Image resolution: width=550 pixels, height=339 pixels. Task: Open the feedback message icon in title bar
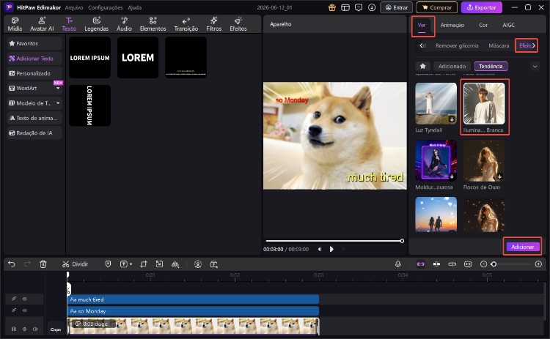coord(359,7)
